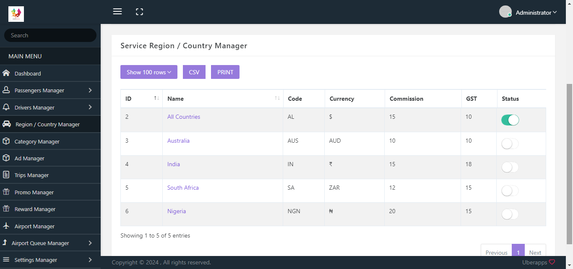Click the Passengers Manager person icon
Screen dimensions: 573x269
pos(6,90)
